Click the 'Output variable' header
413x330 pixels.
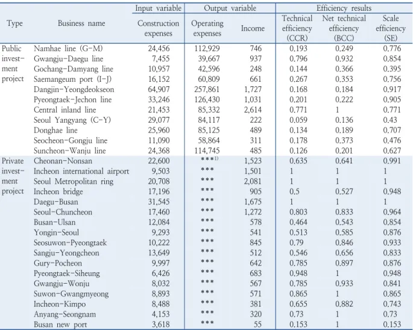230,8
